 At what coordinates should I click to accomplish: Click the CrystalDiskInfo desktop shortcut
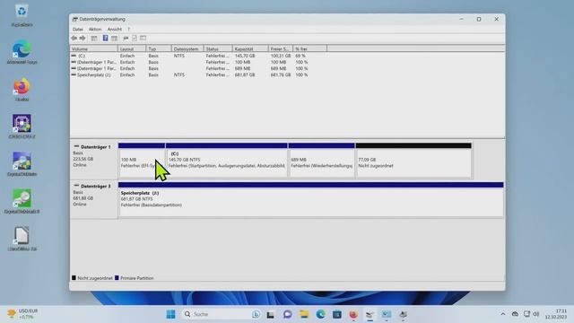[22, 164]
